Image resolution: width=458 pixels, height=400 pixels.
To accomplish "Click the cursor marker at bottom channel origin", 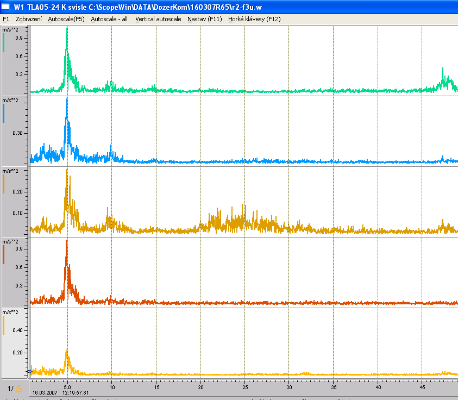I will pyautogui.click(x=29, y=371).
